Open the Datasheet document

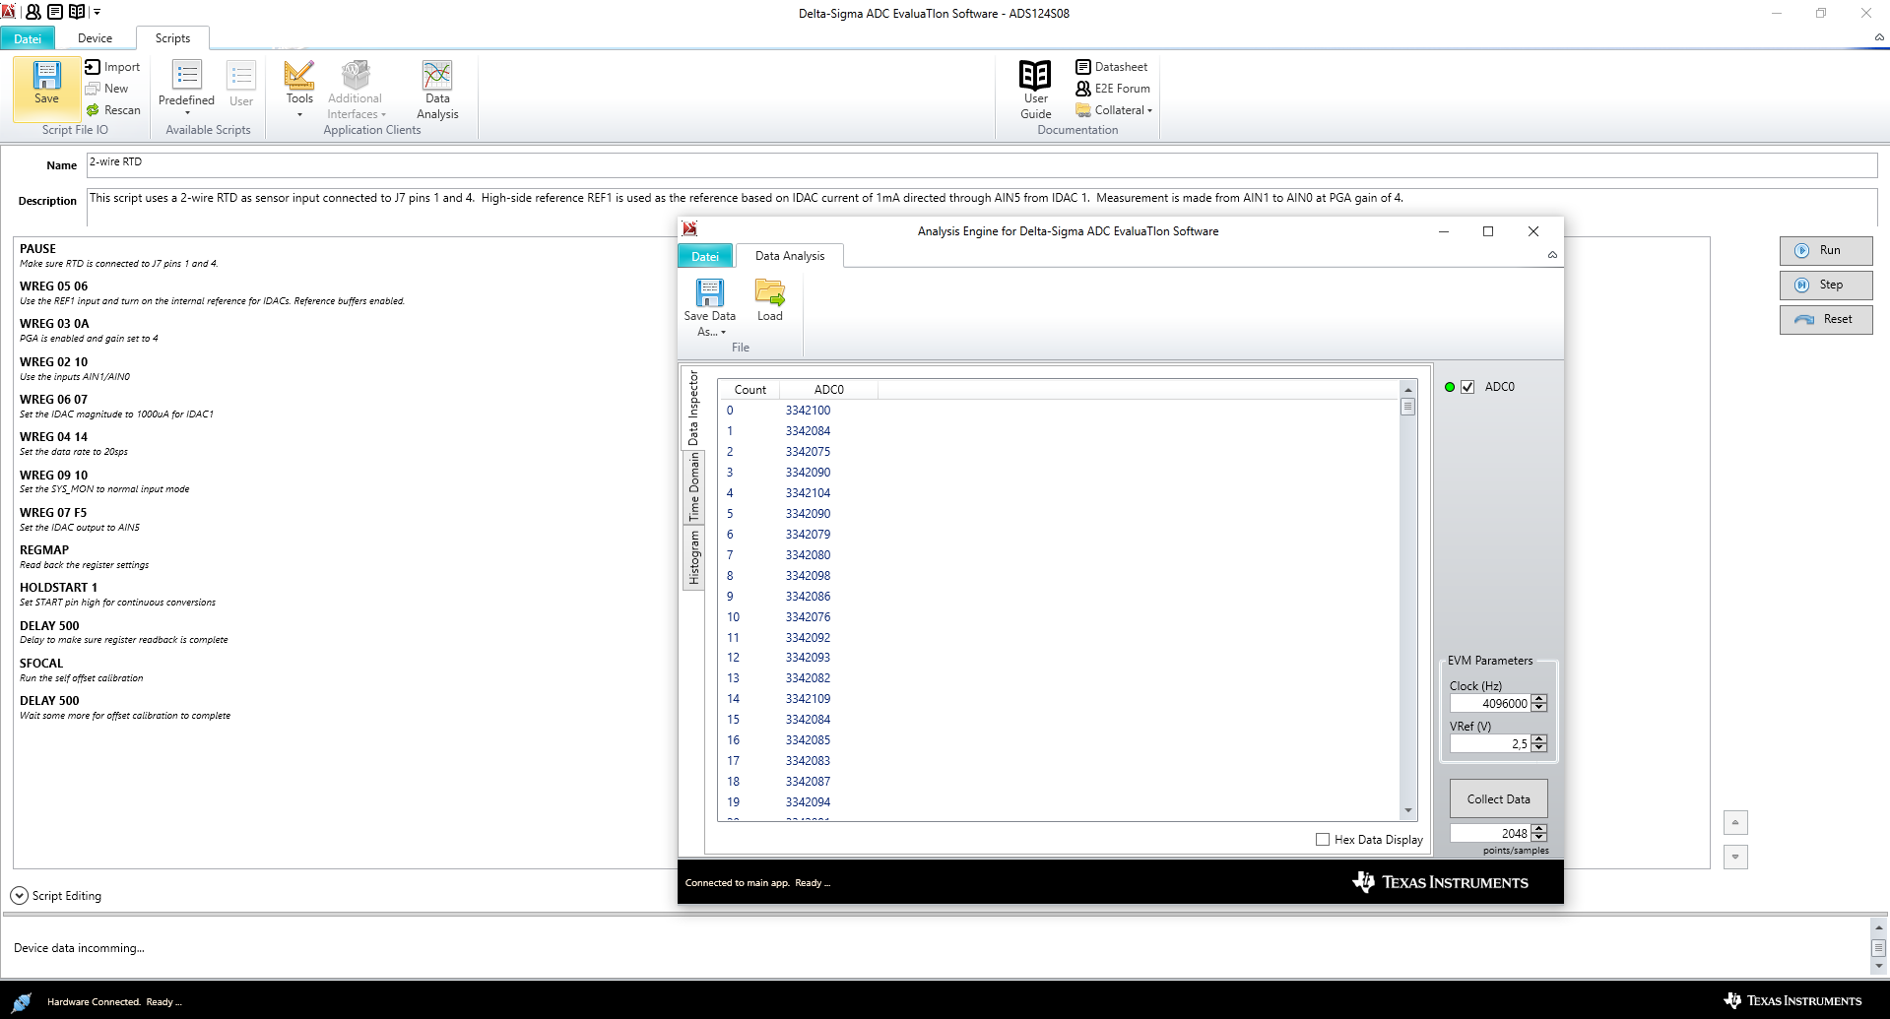click(x=1111, y=67)
